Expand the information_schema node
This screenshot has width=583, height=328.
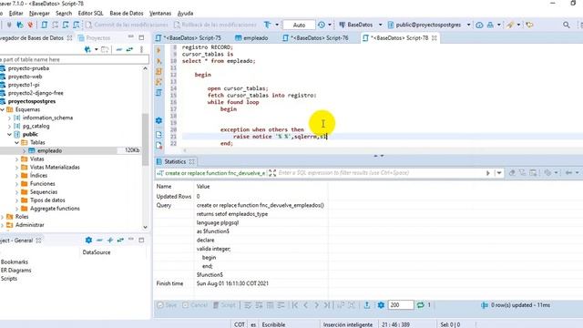[10, 118]
